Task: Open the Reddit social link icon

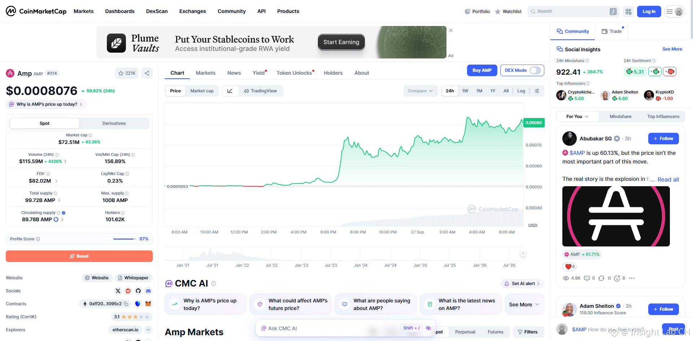Action: [x=128, y=291]
